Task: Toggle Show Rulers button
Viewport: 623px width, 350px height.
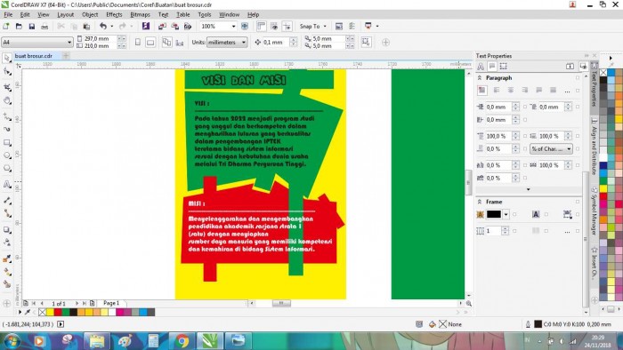Action: pos(261,26)
